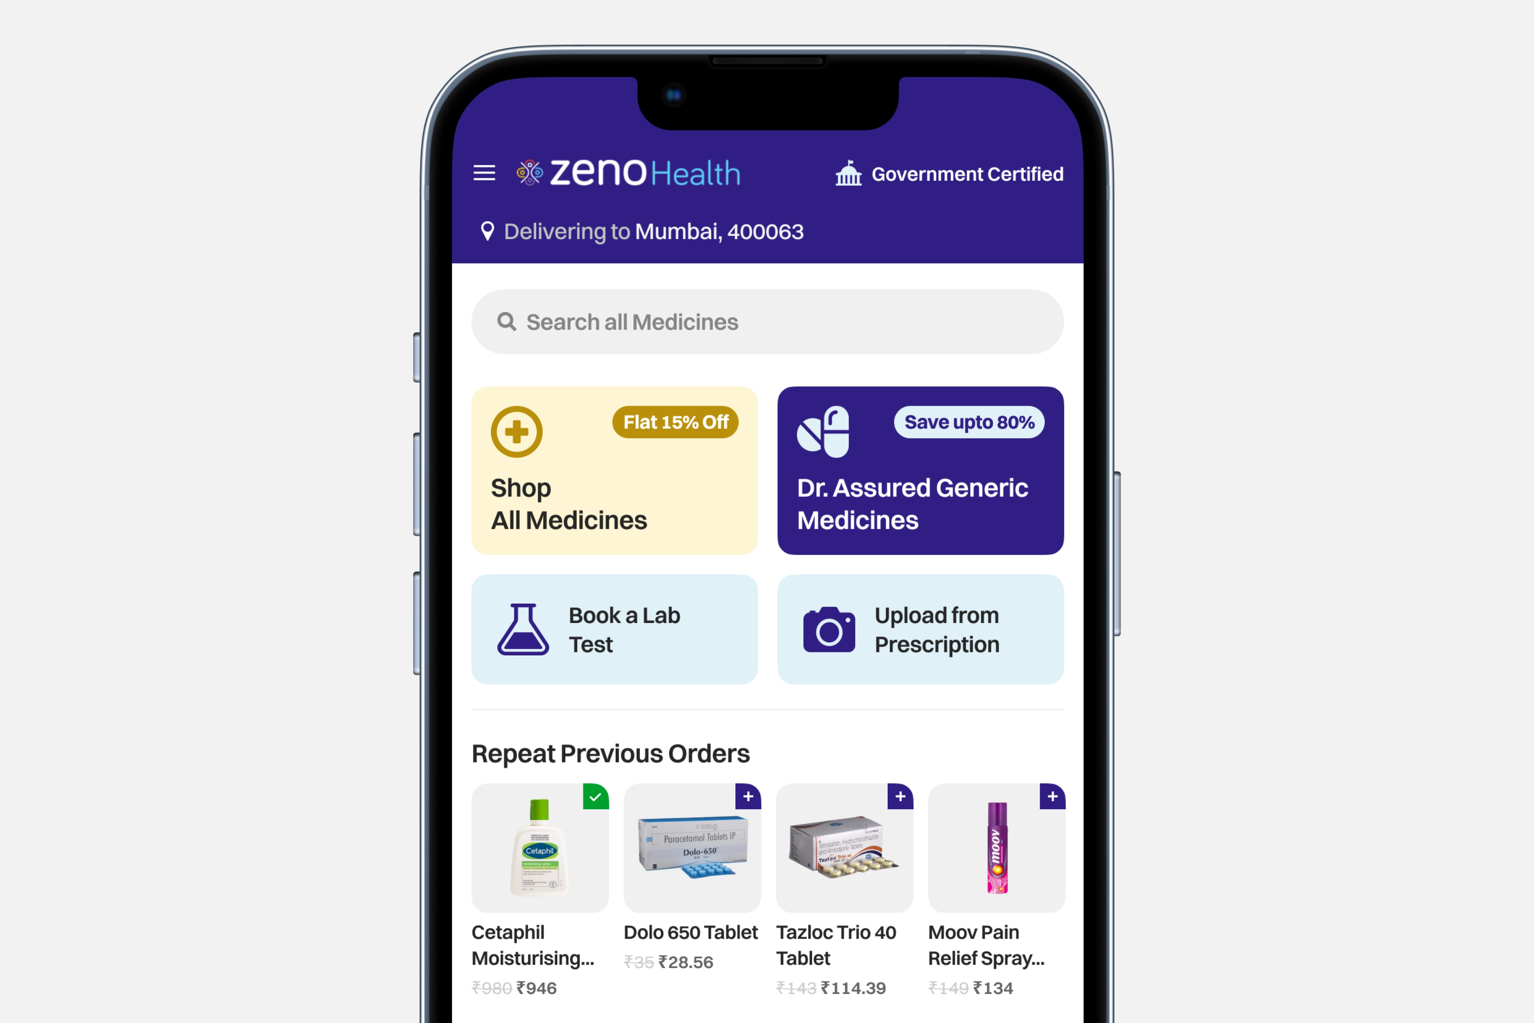The height and width of the screenshot is (1023, 1534).
Task: Tap the plus icon on Moov Pain Relief Spray
Action: pos(1051,796)
